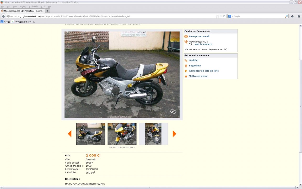The image size is (302, 189).
Task: Click the orange next photos arrow
Action: click(x=174, y=134)
